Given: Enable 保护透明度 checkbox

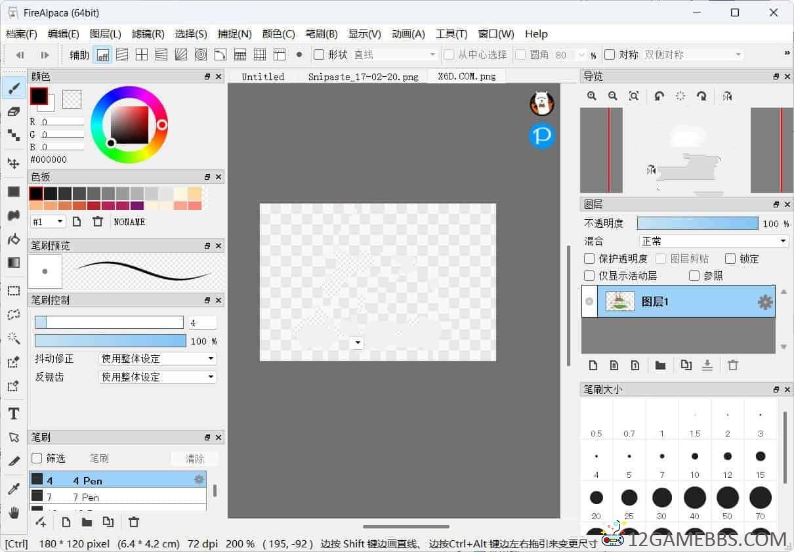Looking at the screenshot, I should [589, 259].
